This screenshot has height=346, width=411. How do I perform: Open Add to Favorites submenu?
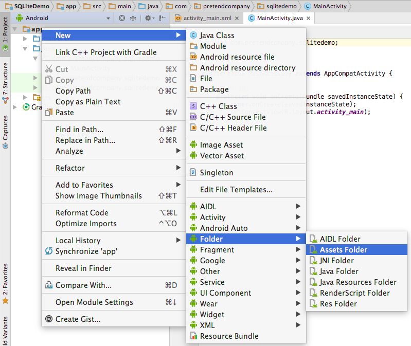click(114, 185)
